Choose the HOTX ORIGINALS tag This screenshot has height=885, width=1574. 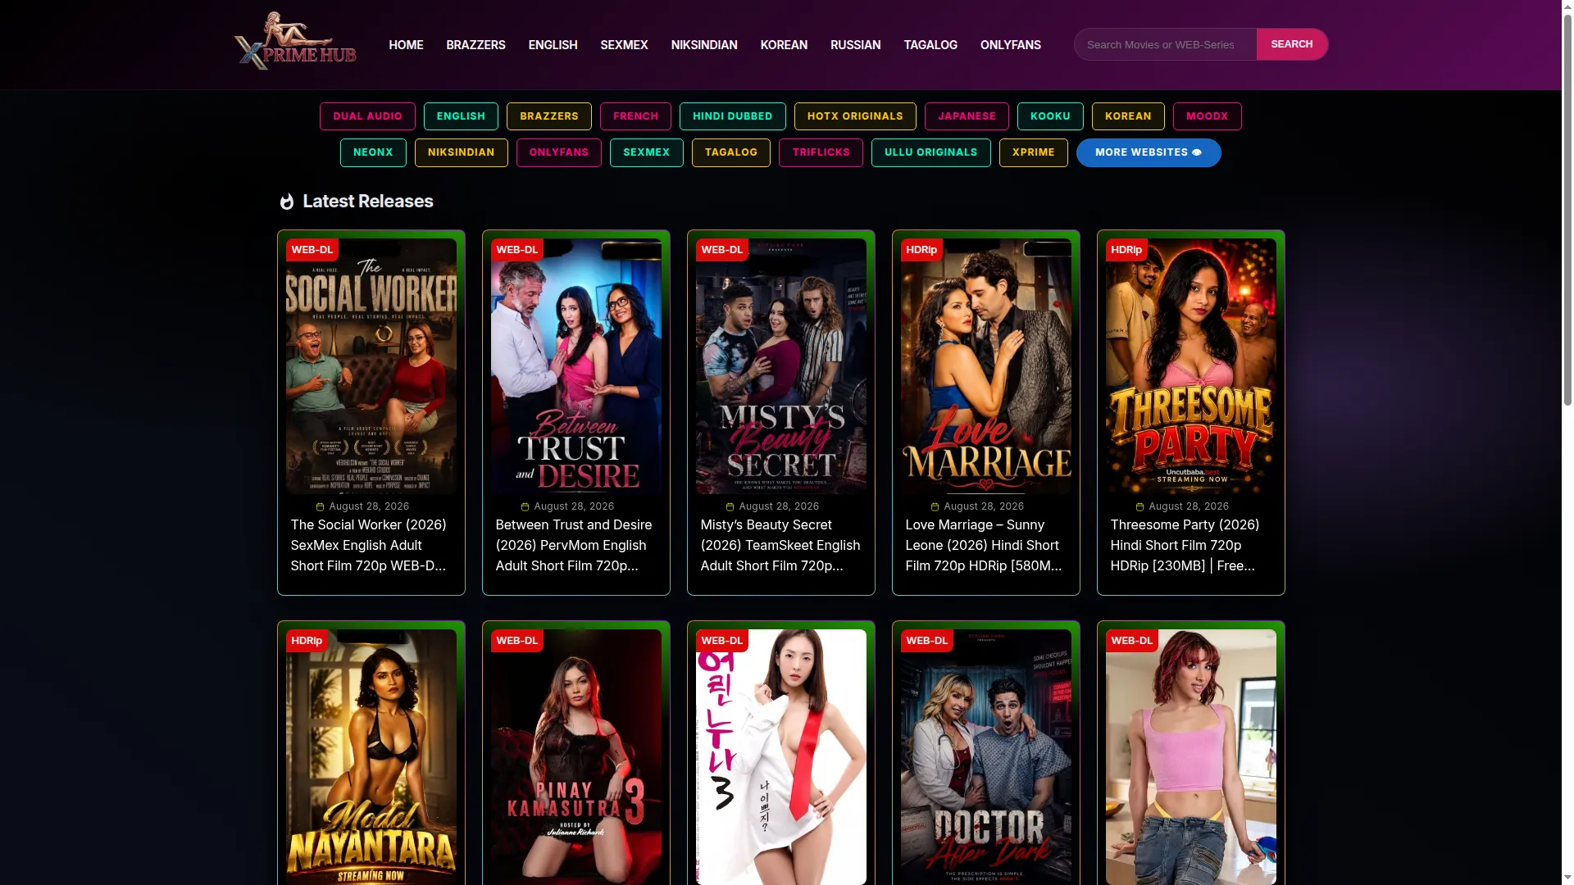pos(855,116)
